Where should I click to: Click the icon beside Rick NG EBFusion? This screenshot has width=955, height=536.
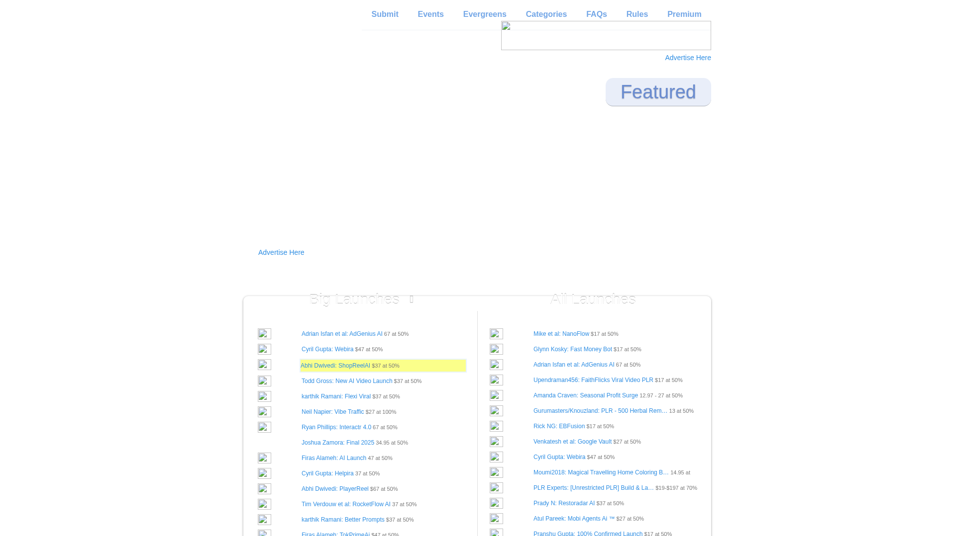(x=496, y=426)
